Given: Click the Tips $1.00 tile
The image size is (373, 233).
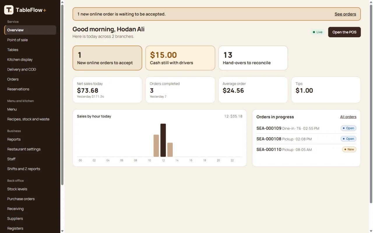Looking at the screenshot, I should pyautogui.click(x=326, y=90).
